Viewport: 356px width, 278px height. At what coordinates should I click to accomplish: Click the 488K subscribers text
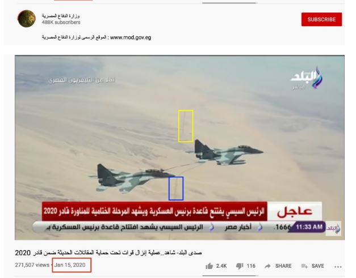click(61, 23)
